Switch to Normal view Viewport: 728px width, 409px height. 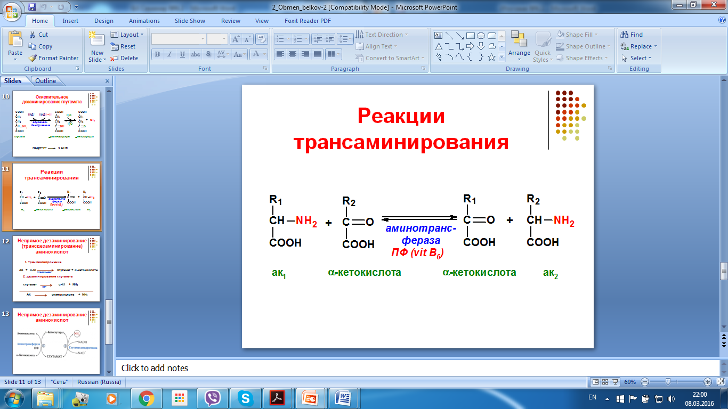click(x=596, y=382)
